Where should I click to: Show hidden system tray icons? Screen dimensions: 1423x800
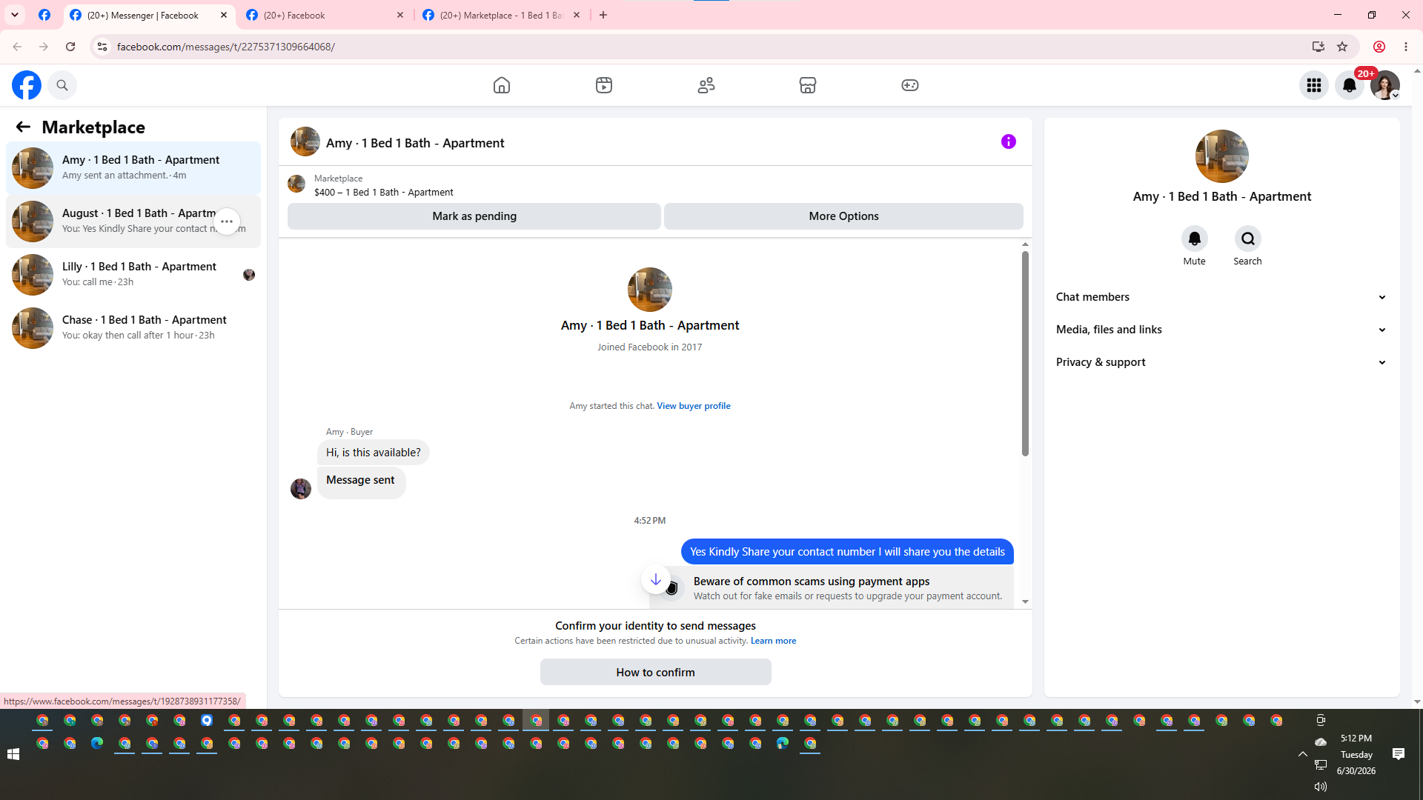pyautogui.click(x=1302, y=754)
